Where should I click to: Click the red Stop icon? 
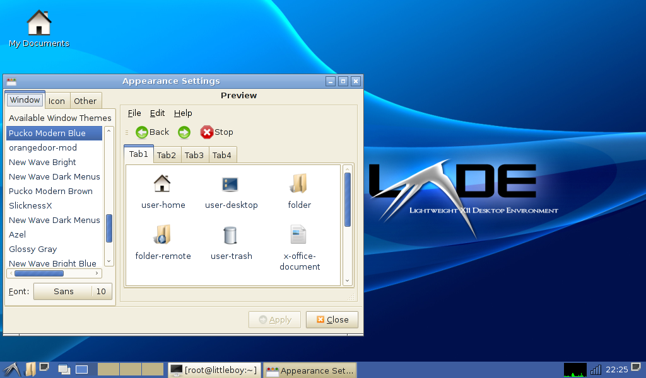(207, 132)
